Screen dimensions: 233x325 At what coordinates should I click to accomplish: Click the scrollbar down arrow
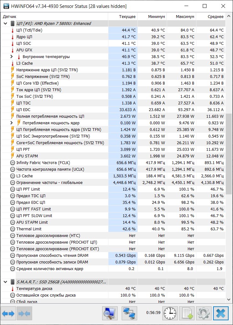click(x=229, y=299)
